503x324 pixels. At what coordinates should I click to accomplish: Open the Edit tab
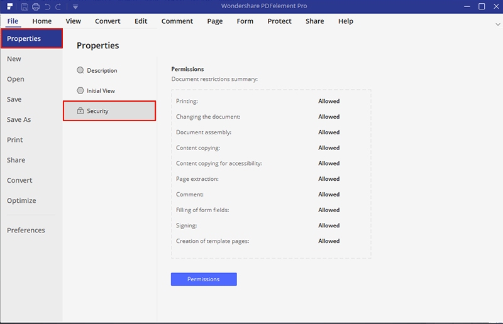point(141,21)
